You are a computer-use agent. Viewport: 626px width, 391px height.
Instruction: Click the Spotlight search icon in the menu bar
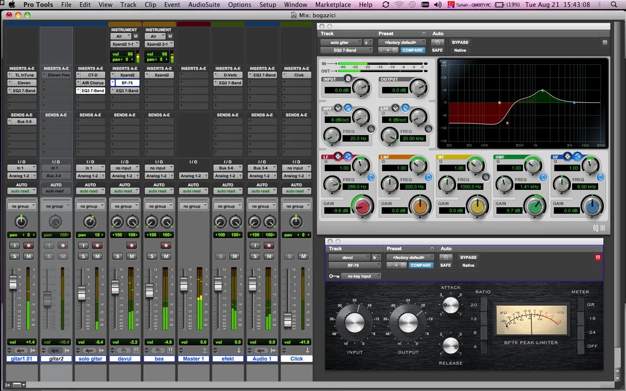click(x=614, y=5)
